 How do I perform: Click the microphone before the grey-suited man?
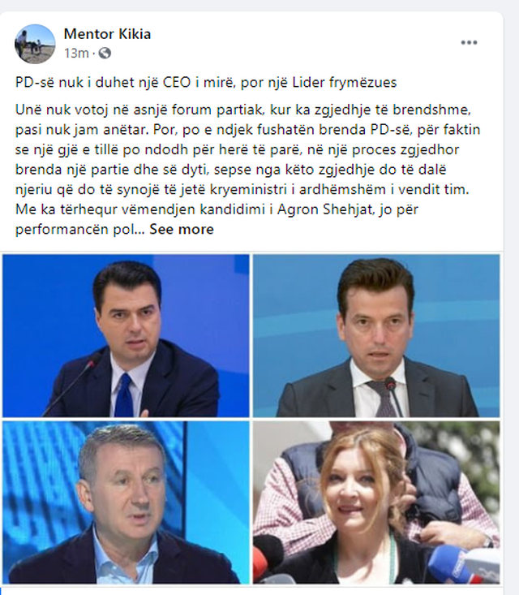coord(393,396)
